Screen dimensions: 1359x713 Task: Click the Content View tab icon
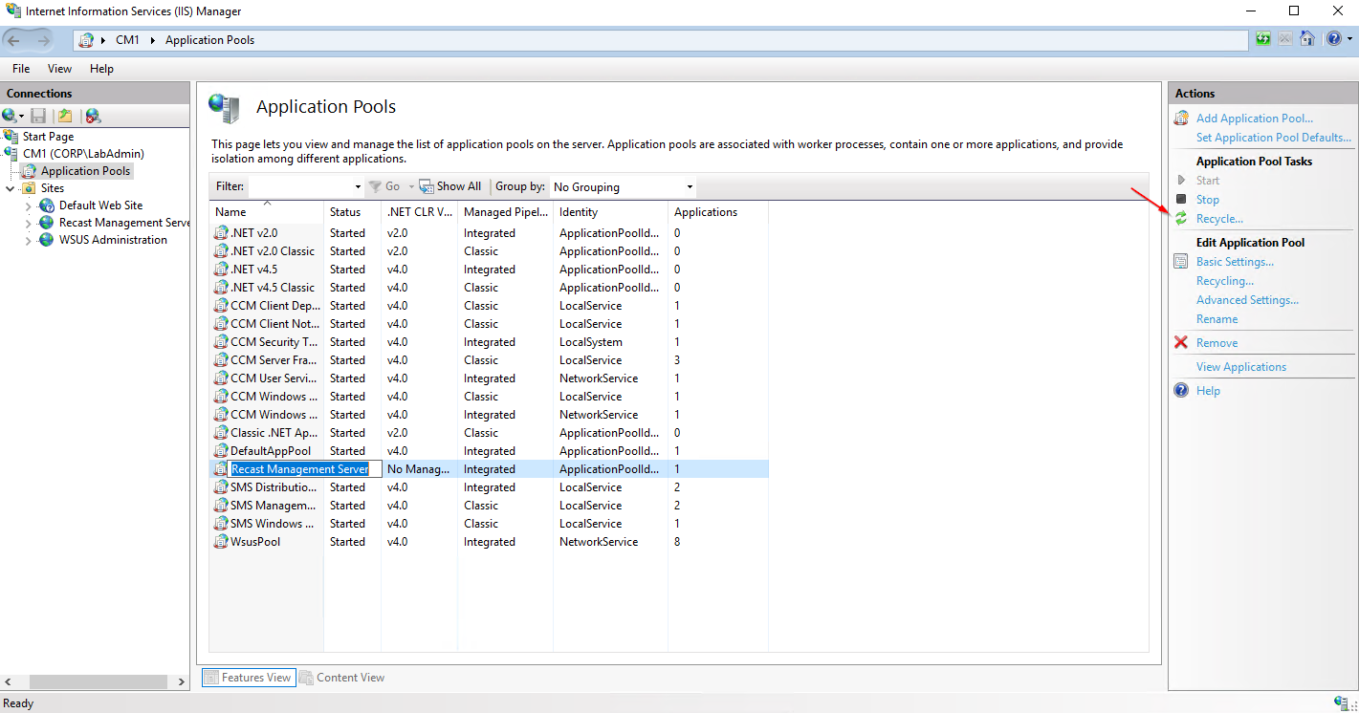[306, 678]
